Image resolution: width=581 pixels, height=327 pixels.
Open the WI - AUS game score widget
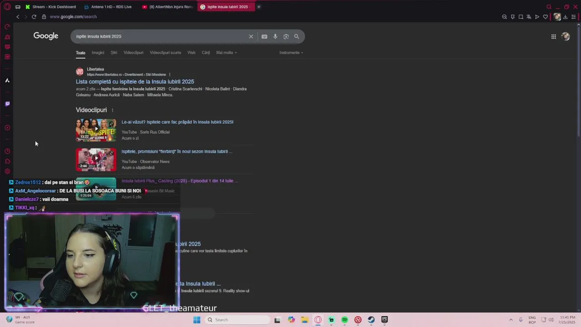point(20,320)
